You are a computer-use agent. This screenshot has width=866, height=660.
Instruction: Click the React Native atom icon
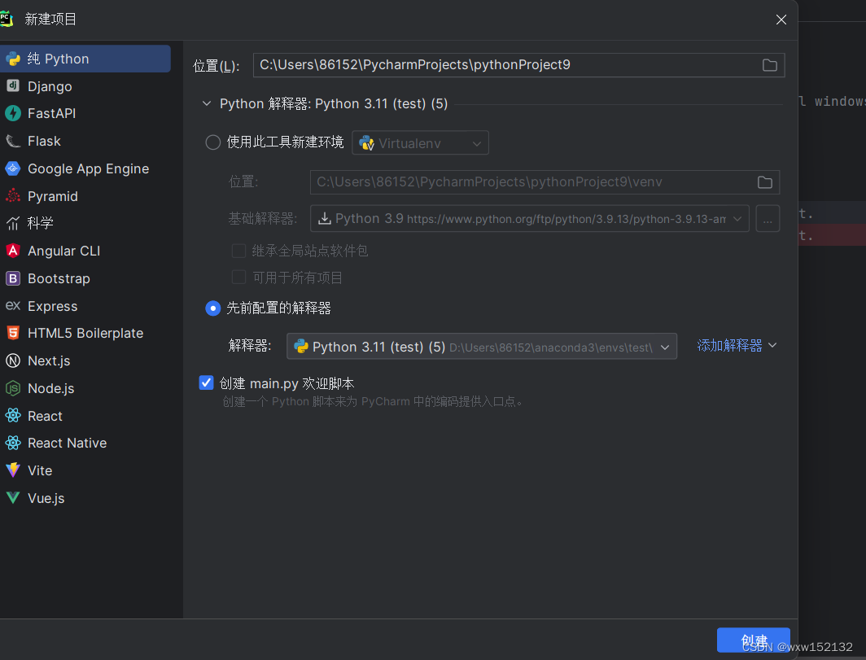(13, 443)
